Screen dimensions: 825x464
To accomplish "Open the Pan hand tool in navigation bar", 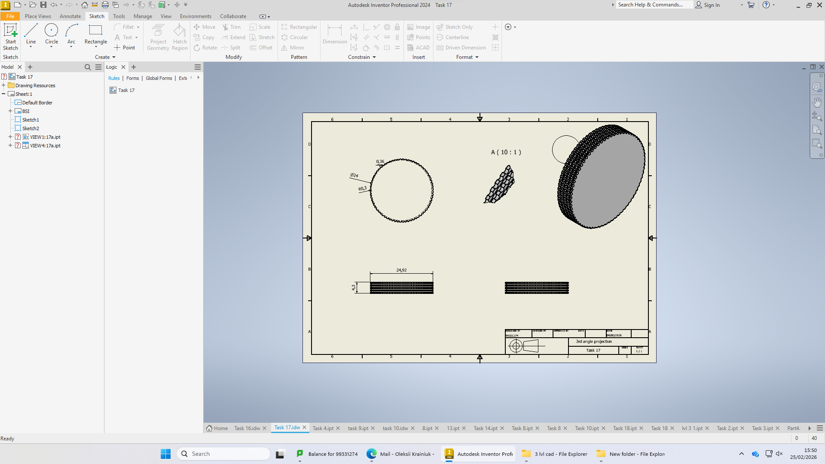I will 817,102.
